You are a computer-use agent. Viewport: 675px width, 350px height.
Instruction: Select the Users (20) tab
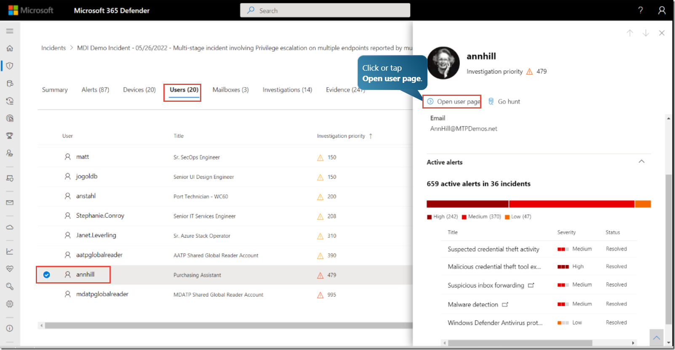184,90
